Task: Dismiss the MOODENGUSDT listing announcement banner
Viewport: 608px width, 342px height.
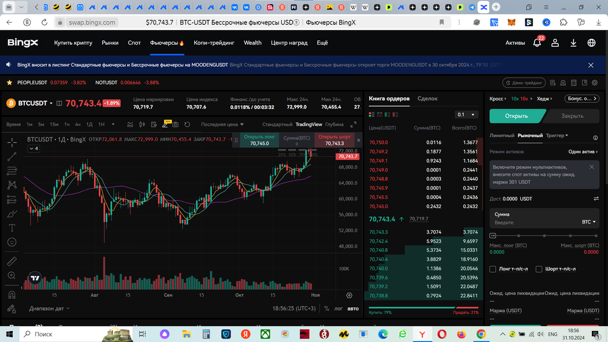Action: [x=591, y=65]
